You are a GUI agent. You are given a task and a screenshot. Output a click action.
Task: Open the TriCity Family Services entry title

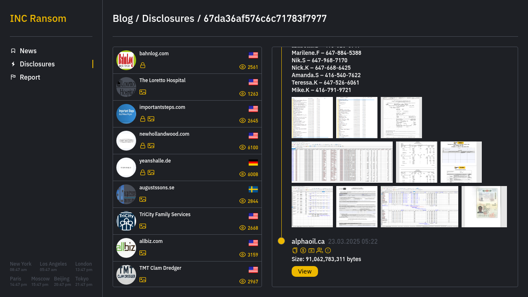coord(165,214)
